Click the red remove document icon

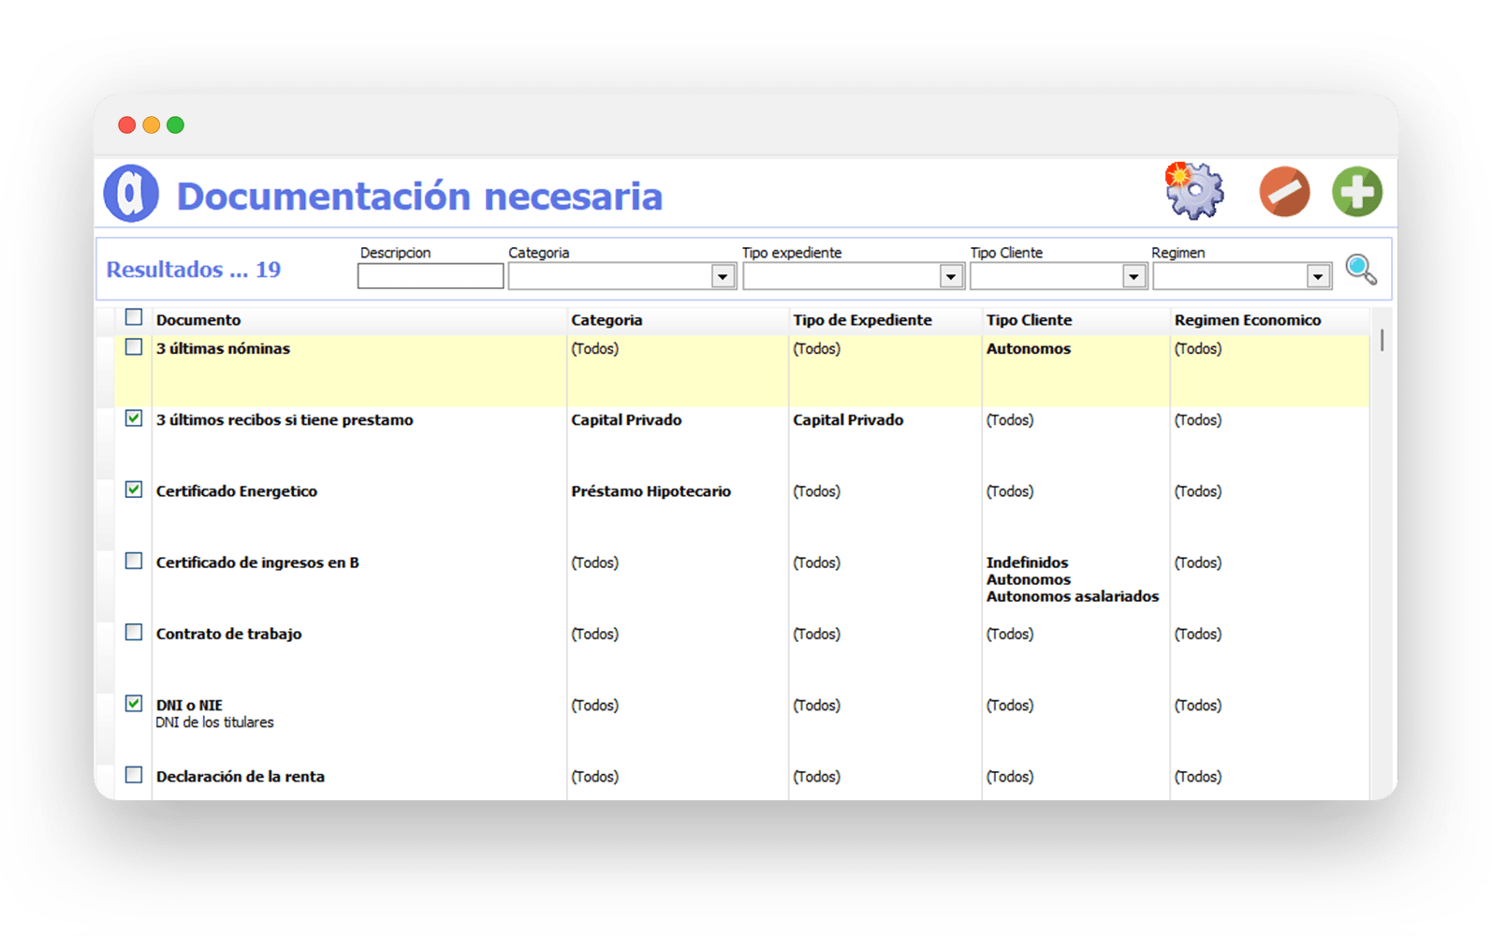tap(1284, 192)
